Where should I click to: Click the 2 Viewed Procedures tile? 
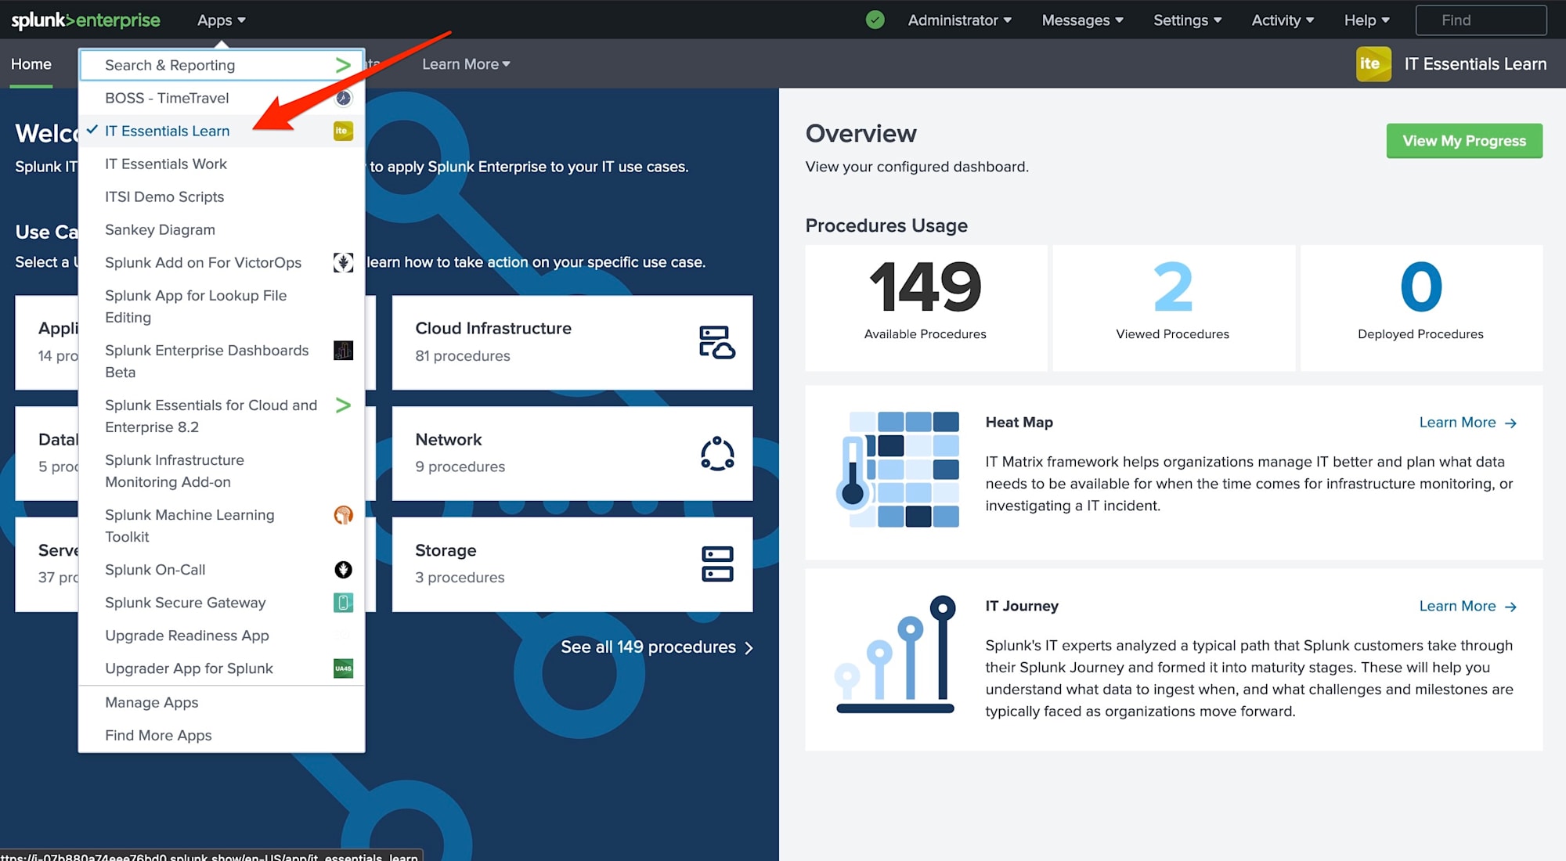click(x=1173, y=308)
